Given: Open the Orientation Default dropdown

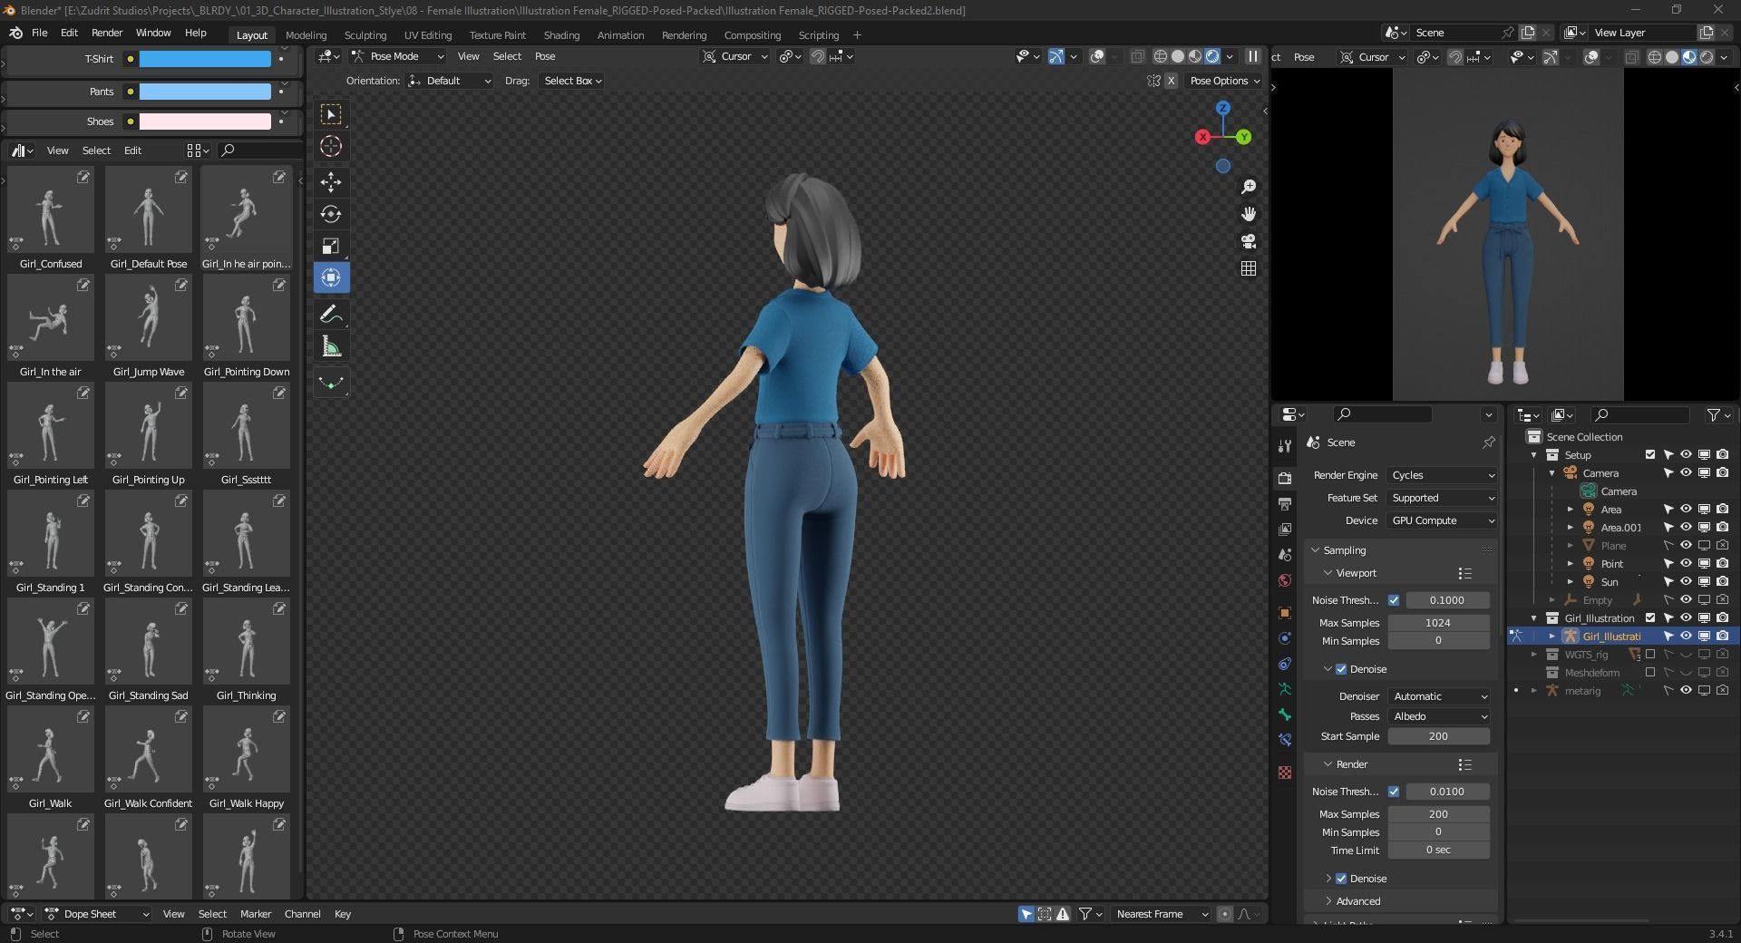Looking at the screenshot, I should [449, 81].
